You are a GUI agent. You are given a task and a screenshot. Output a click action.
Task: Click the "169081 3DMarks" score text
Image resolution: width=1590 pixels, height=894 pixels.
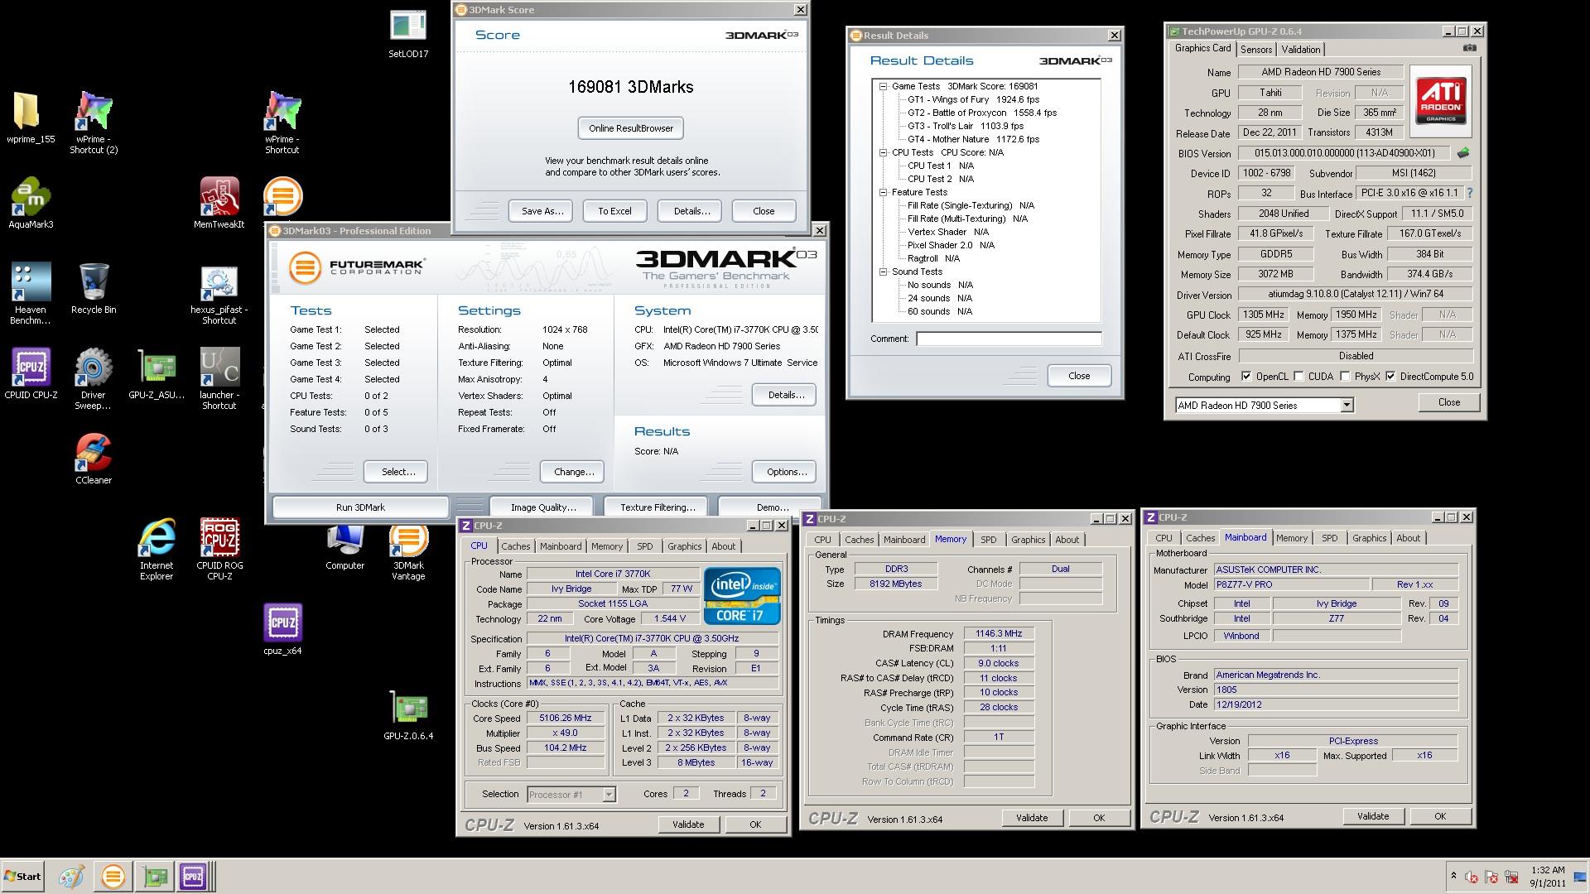coord(630,87)
